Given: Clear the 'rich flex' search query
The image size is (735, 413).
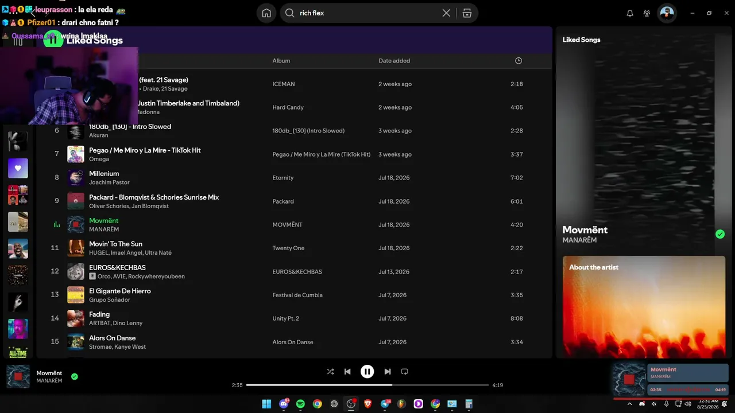Looking at the screenshot, I should (x=446, y=13).
